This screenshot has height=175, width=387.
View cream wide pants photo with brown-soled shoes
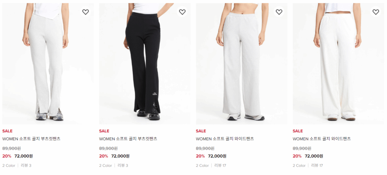(338, 64)
